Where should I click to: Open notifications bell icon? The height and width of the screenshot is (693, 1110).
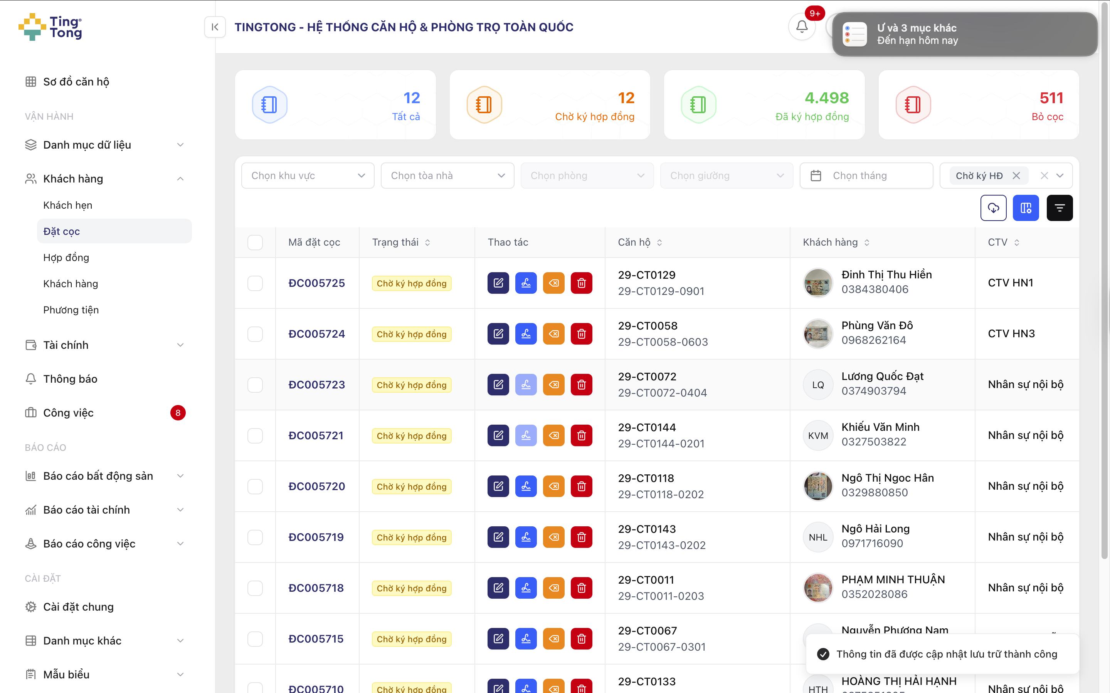pos(801,27)
